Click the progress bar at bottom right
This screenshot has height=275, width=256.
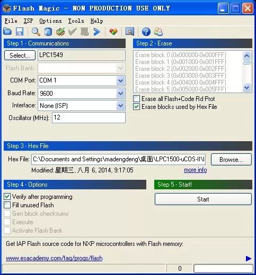point(223,269)
